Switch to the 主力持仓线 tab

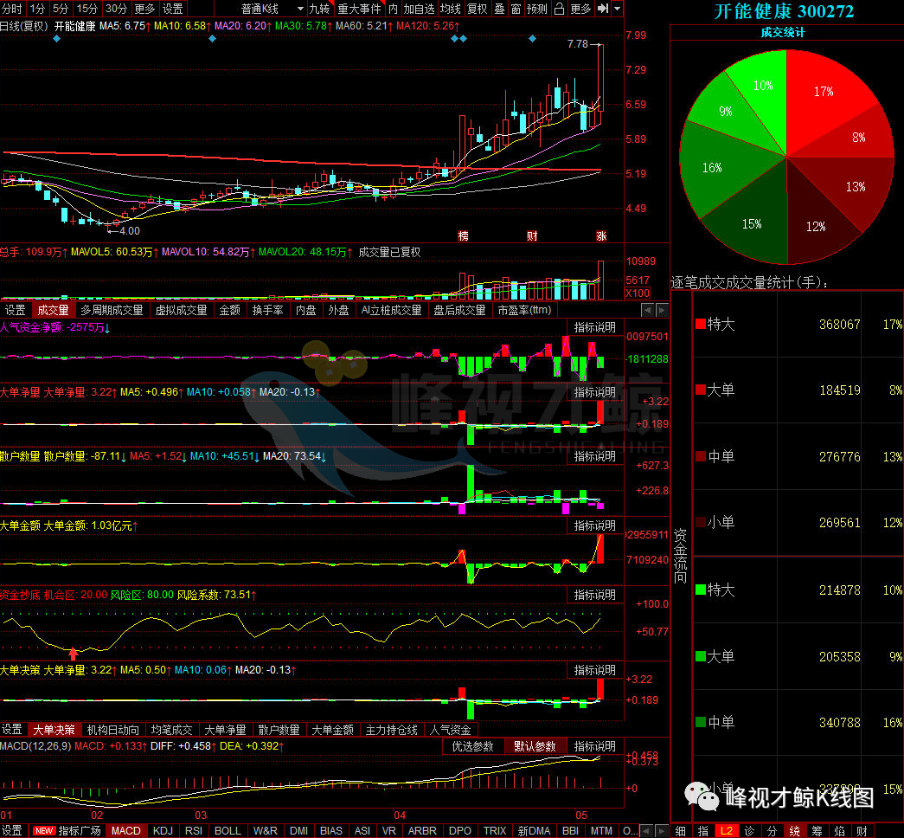[392, 730]
